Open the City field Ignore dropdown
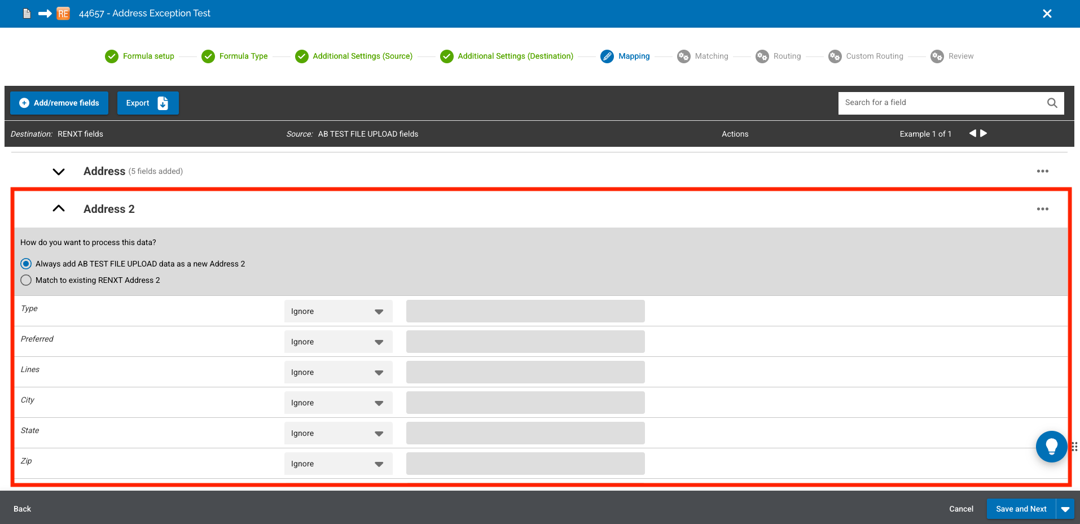Viewport: 1080px width, 524px height. [x=338, y=403]
